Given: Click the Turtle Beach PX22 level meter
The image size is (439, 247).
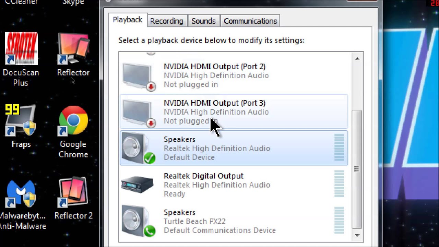Looking at the screenshot, I should [x=339, y=220].
